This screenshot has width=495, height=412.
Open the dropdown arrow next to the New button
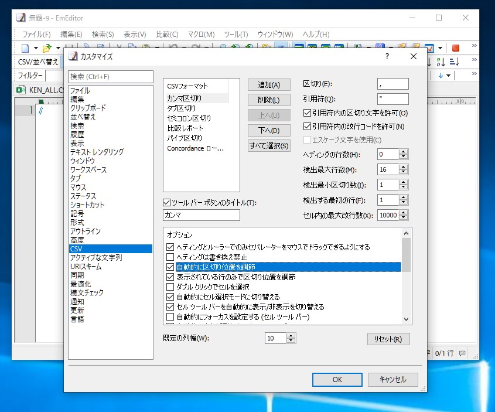coord(36,48)
